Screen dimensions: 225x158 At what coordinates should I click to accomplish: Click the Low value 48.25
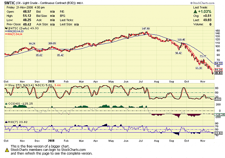27,20
